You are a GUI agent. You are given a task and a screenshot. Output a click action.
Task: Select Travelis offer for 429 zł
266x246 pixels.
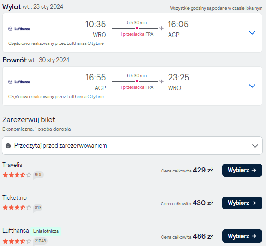pyautogui.click(x=242, y=170)
